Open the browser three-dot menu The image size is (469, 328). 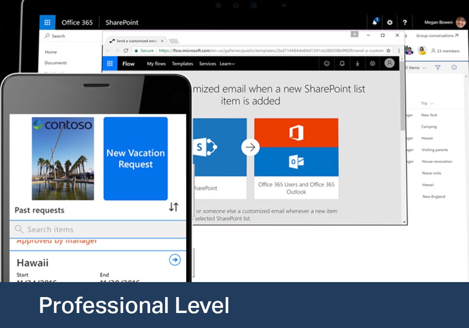pyautogui.click(x=399, y=51)
